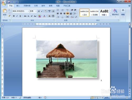Open the 邮件 (Mailings) tab
Screen dimensions: 132x100
pos(43,6)
